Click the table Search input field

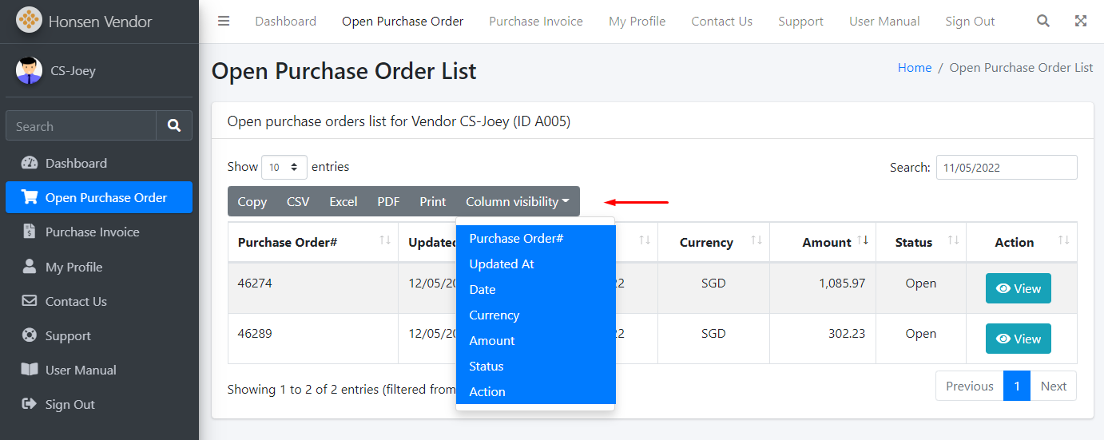click(x=1006, y=168)
